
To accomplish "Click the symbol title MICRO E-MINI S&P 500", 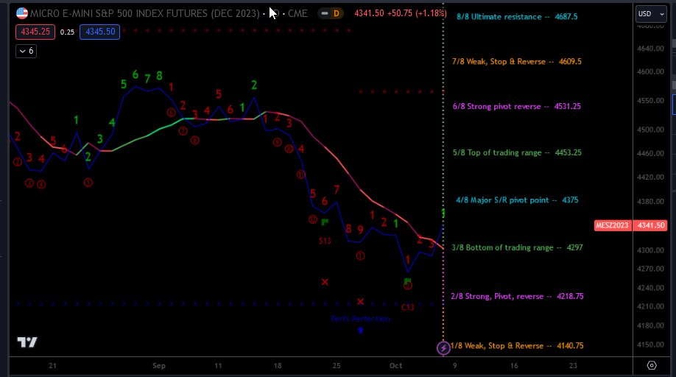I will pyautogui.click(x=145, y=13).
